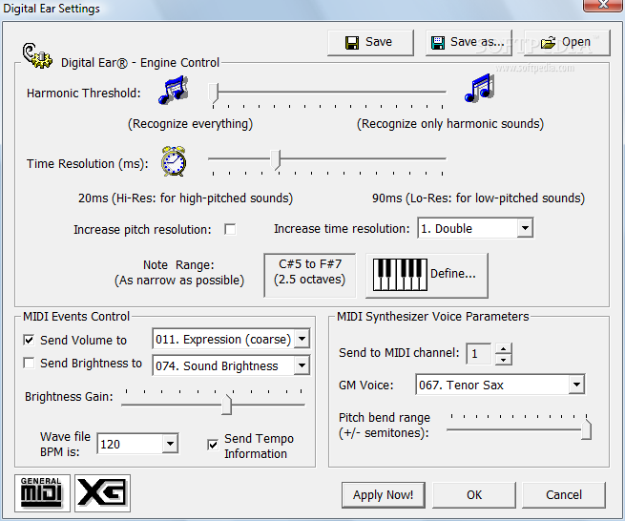Click the piano keyboard icon
The width and height of the screenshot is (625, 521).
400,275
